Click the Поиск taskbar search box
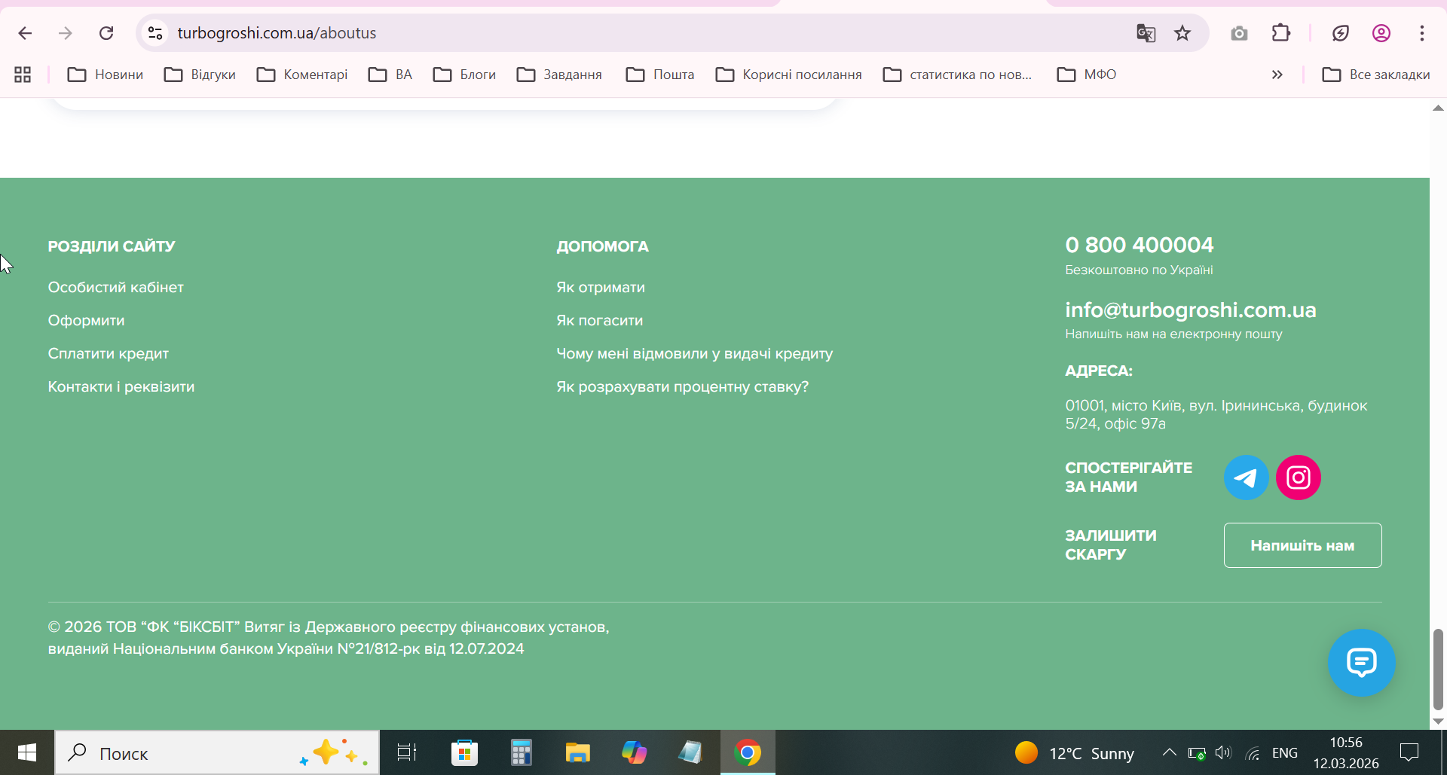Screen dimensions: 1447x775 pyautogui.click(x=217, y=752)
